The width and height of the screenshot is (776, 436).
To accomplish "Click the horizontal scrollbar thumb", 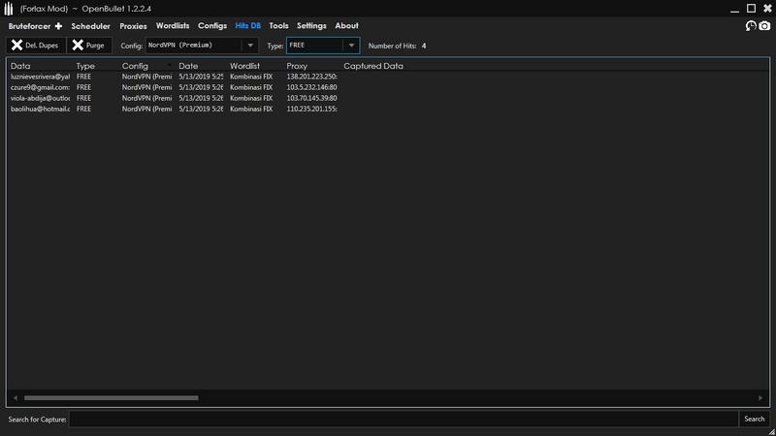I will [112, 398].
